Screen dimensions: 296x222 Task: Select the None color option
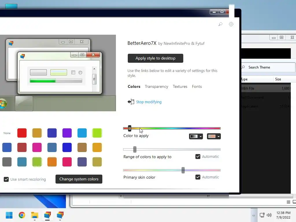(7, 133)
